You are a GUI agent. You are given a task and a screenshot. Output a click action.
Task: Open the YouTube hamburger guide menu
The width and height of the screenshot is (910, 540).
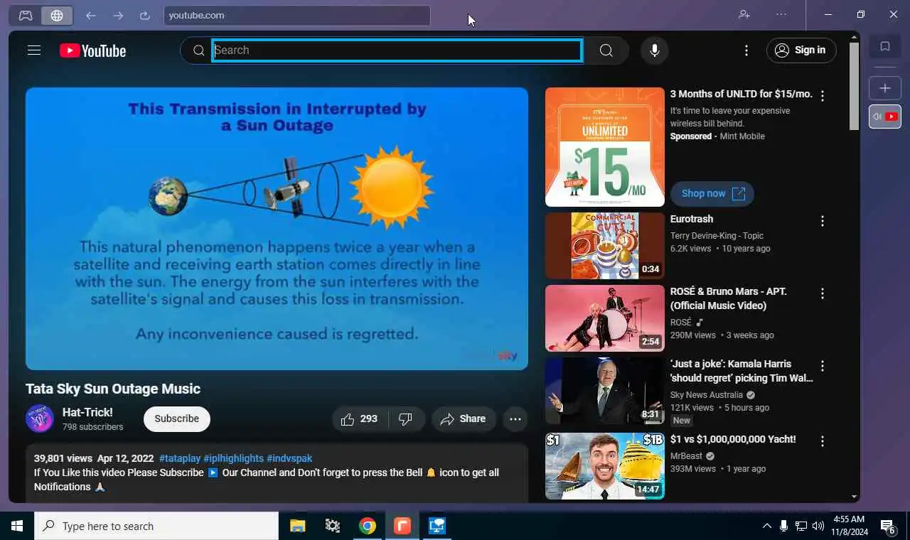(x=34, y=50)
